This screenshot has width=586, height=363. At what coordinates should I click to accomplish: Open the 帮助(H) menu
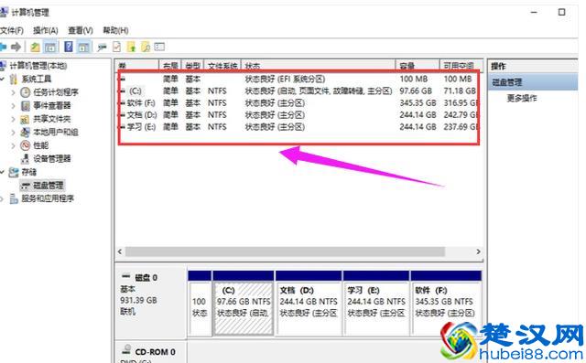point(116,30)
